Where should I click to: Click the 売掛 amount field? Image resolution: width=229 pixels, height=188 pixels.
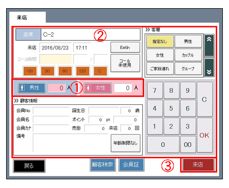point(95,128)
